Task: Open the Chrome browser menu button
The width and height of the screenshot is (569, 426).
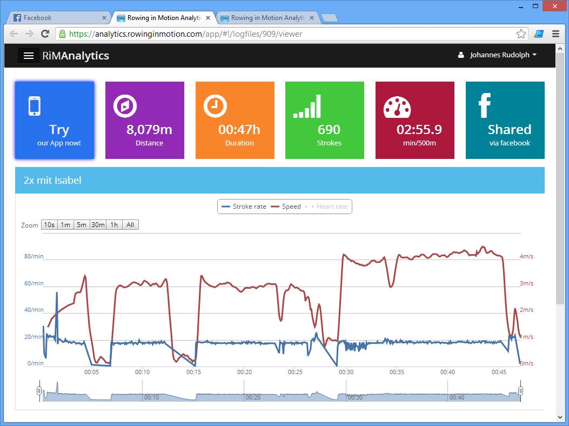Action: pyautogui.click(x=555, y=34)
